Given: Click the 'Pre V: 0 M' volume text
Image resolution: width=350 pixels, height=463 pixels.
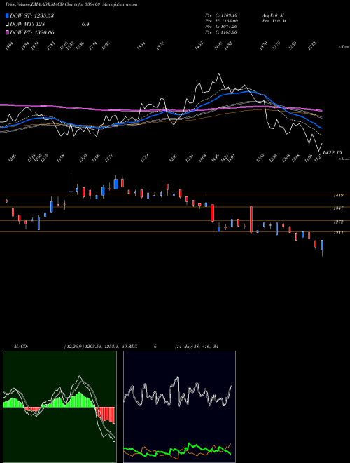Looking at the screenshot, I should [274, 21].
